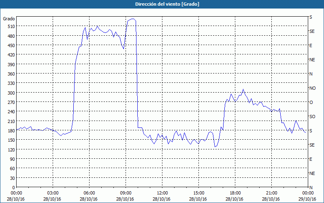Click the 'SE' compass label beside 120
Viewport: 324px width, 203px height.
click(312, 145)
